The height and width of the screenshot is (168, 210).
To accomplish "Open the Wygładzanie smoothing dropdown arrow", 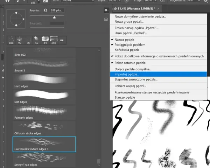I will (x=199, y=1).
